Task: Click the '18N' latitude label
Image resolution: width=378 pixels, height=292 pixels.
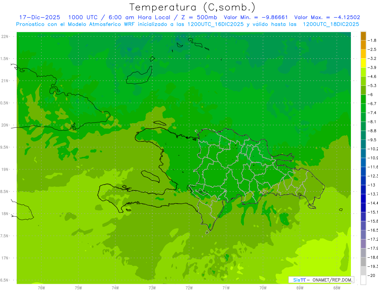Action: point(5,214)
